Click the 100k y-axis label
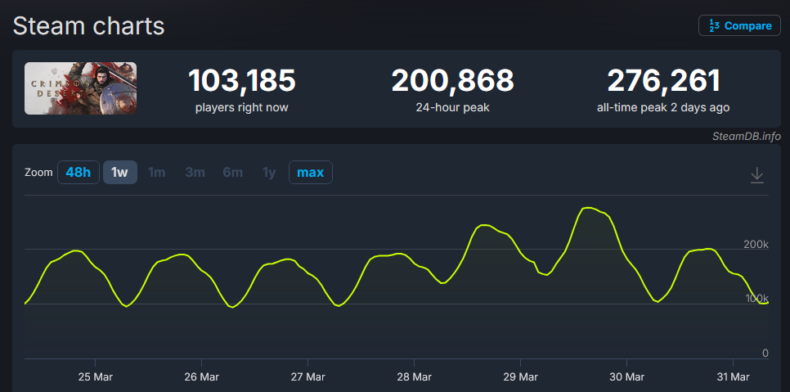790x392 pixels. tap(756, 298)
